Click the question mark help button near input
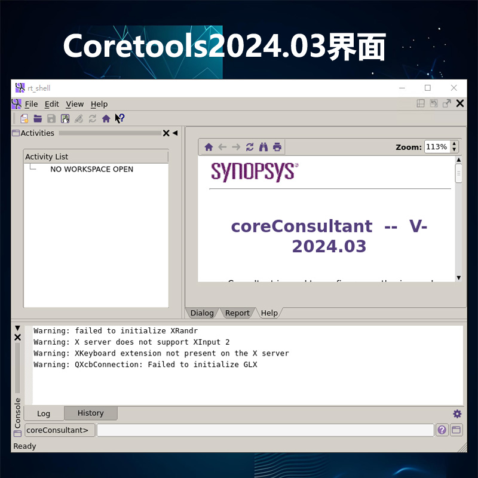Viewport: 478px width, 478px height. 441,430
